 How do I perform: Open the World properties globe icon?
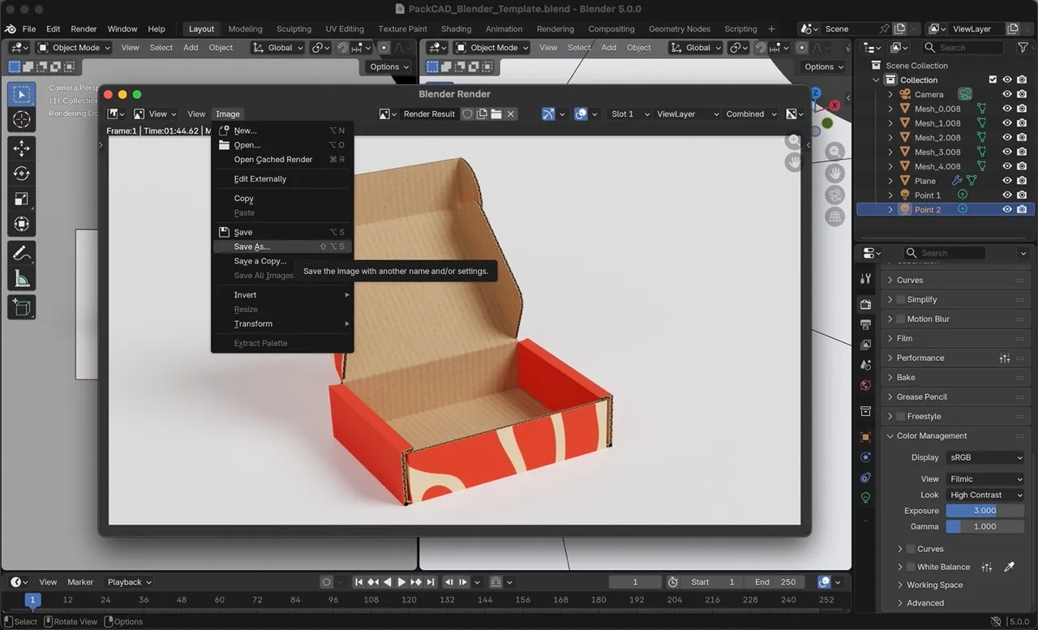tap(864, 385)
